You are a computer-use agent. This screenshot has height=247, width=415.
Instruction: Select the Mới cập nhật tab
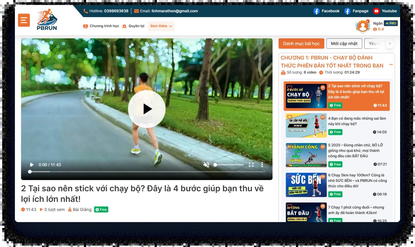click(344, 43)
